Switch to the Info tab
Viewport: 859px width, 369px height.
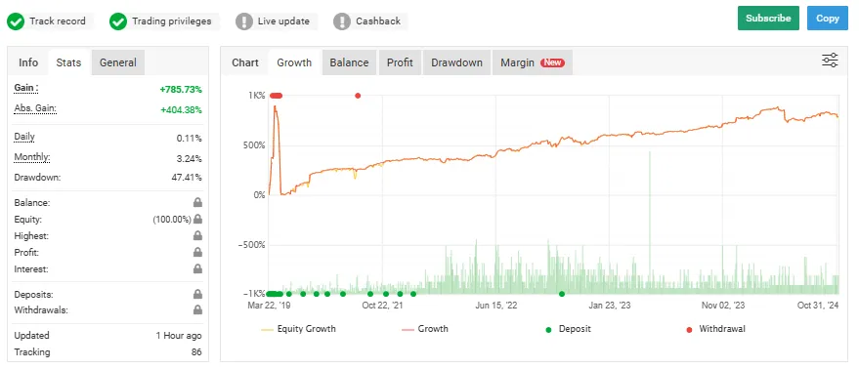[x=28, y=62]
